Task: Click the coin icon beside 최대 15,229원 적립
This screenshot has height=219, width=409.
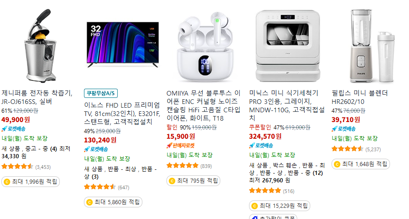Action: coord(255,206)
